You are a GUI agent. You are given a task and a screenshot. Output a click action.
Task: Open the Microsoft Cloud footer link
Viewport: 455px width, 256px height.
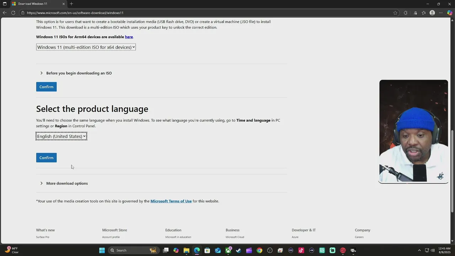[235, 237]
